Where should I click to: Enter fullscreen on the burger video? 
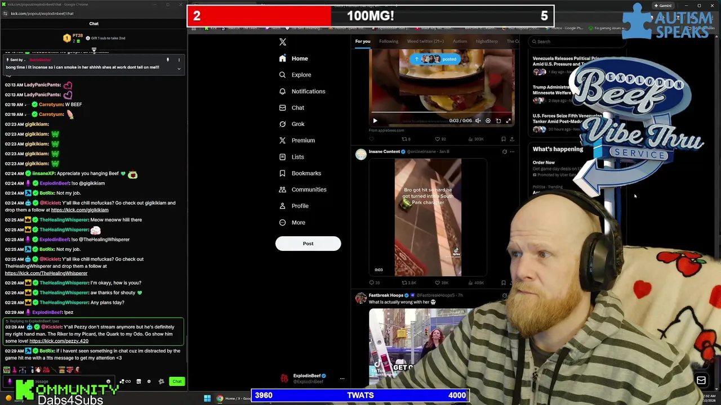[508, 120]
